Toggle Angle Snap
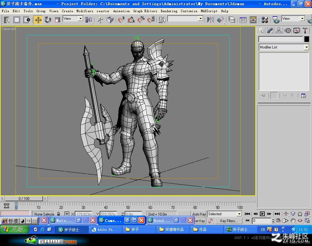 tap(131, 20)
